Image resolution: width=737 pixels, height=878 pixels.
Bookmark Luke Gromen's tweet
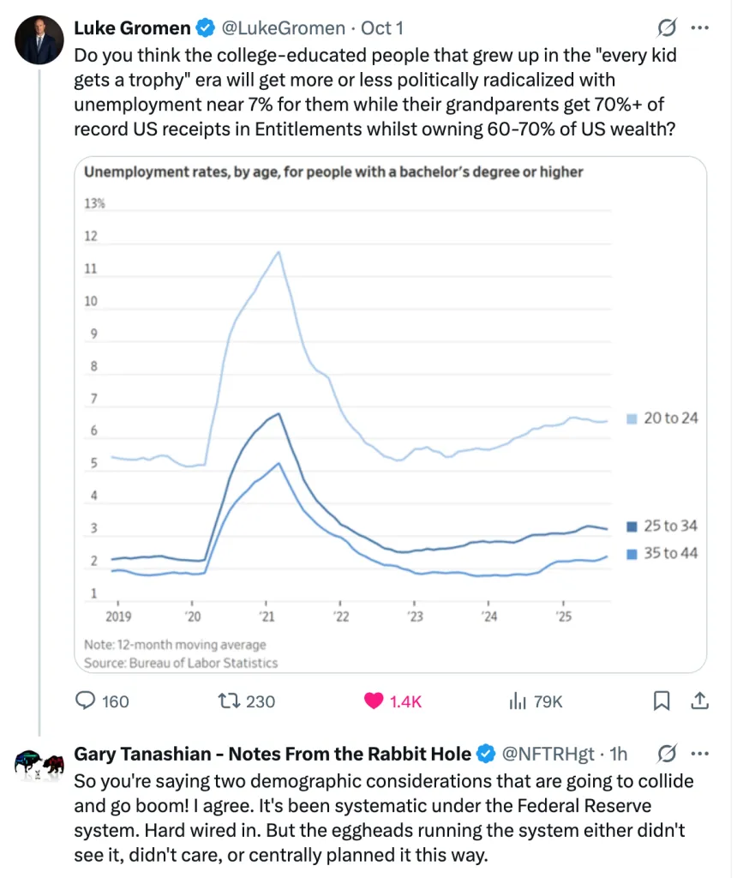pos(662,701)
